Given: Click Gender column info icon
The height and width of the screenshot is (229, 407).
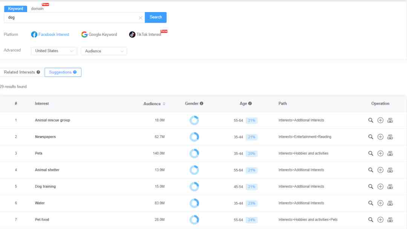Looking at the screenshot, I should 201,104.
